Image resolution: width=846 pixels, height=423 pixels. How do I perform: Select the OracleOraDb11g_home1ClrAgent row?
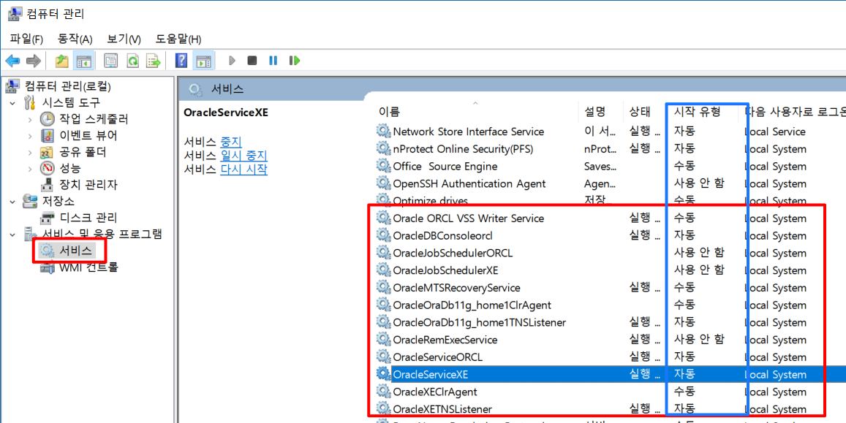[611, 305]
